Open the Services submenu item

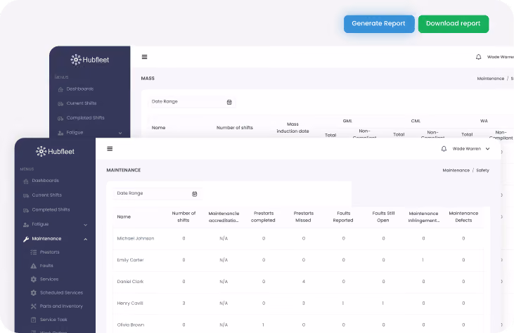[49, 279]
